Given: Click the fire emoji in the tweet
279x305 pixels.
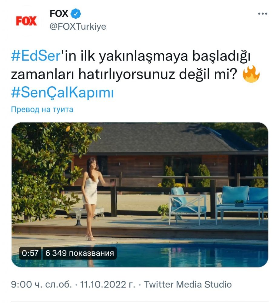Looking at the screenshot, I should pos(251,74).
